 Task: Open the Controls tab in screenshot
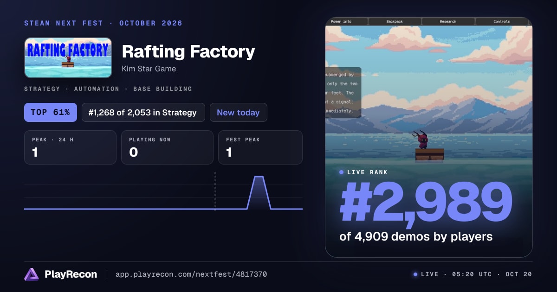[x=502, y=21]
